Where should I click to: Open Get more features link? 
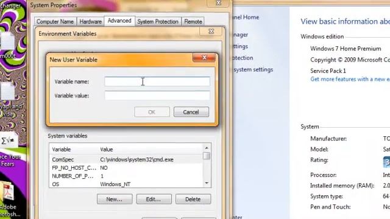point(350,79)
